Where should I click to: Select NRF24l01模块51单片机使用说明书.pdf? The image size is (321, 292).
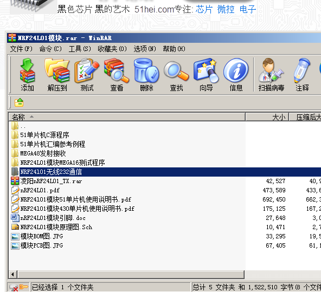coord(75,199)
